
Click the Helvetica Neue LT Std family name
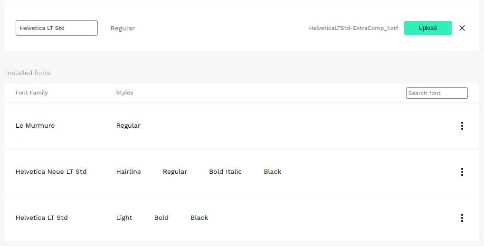[x=51, y=172]
